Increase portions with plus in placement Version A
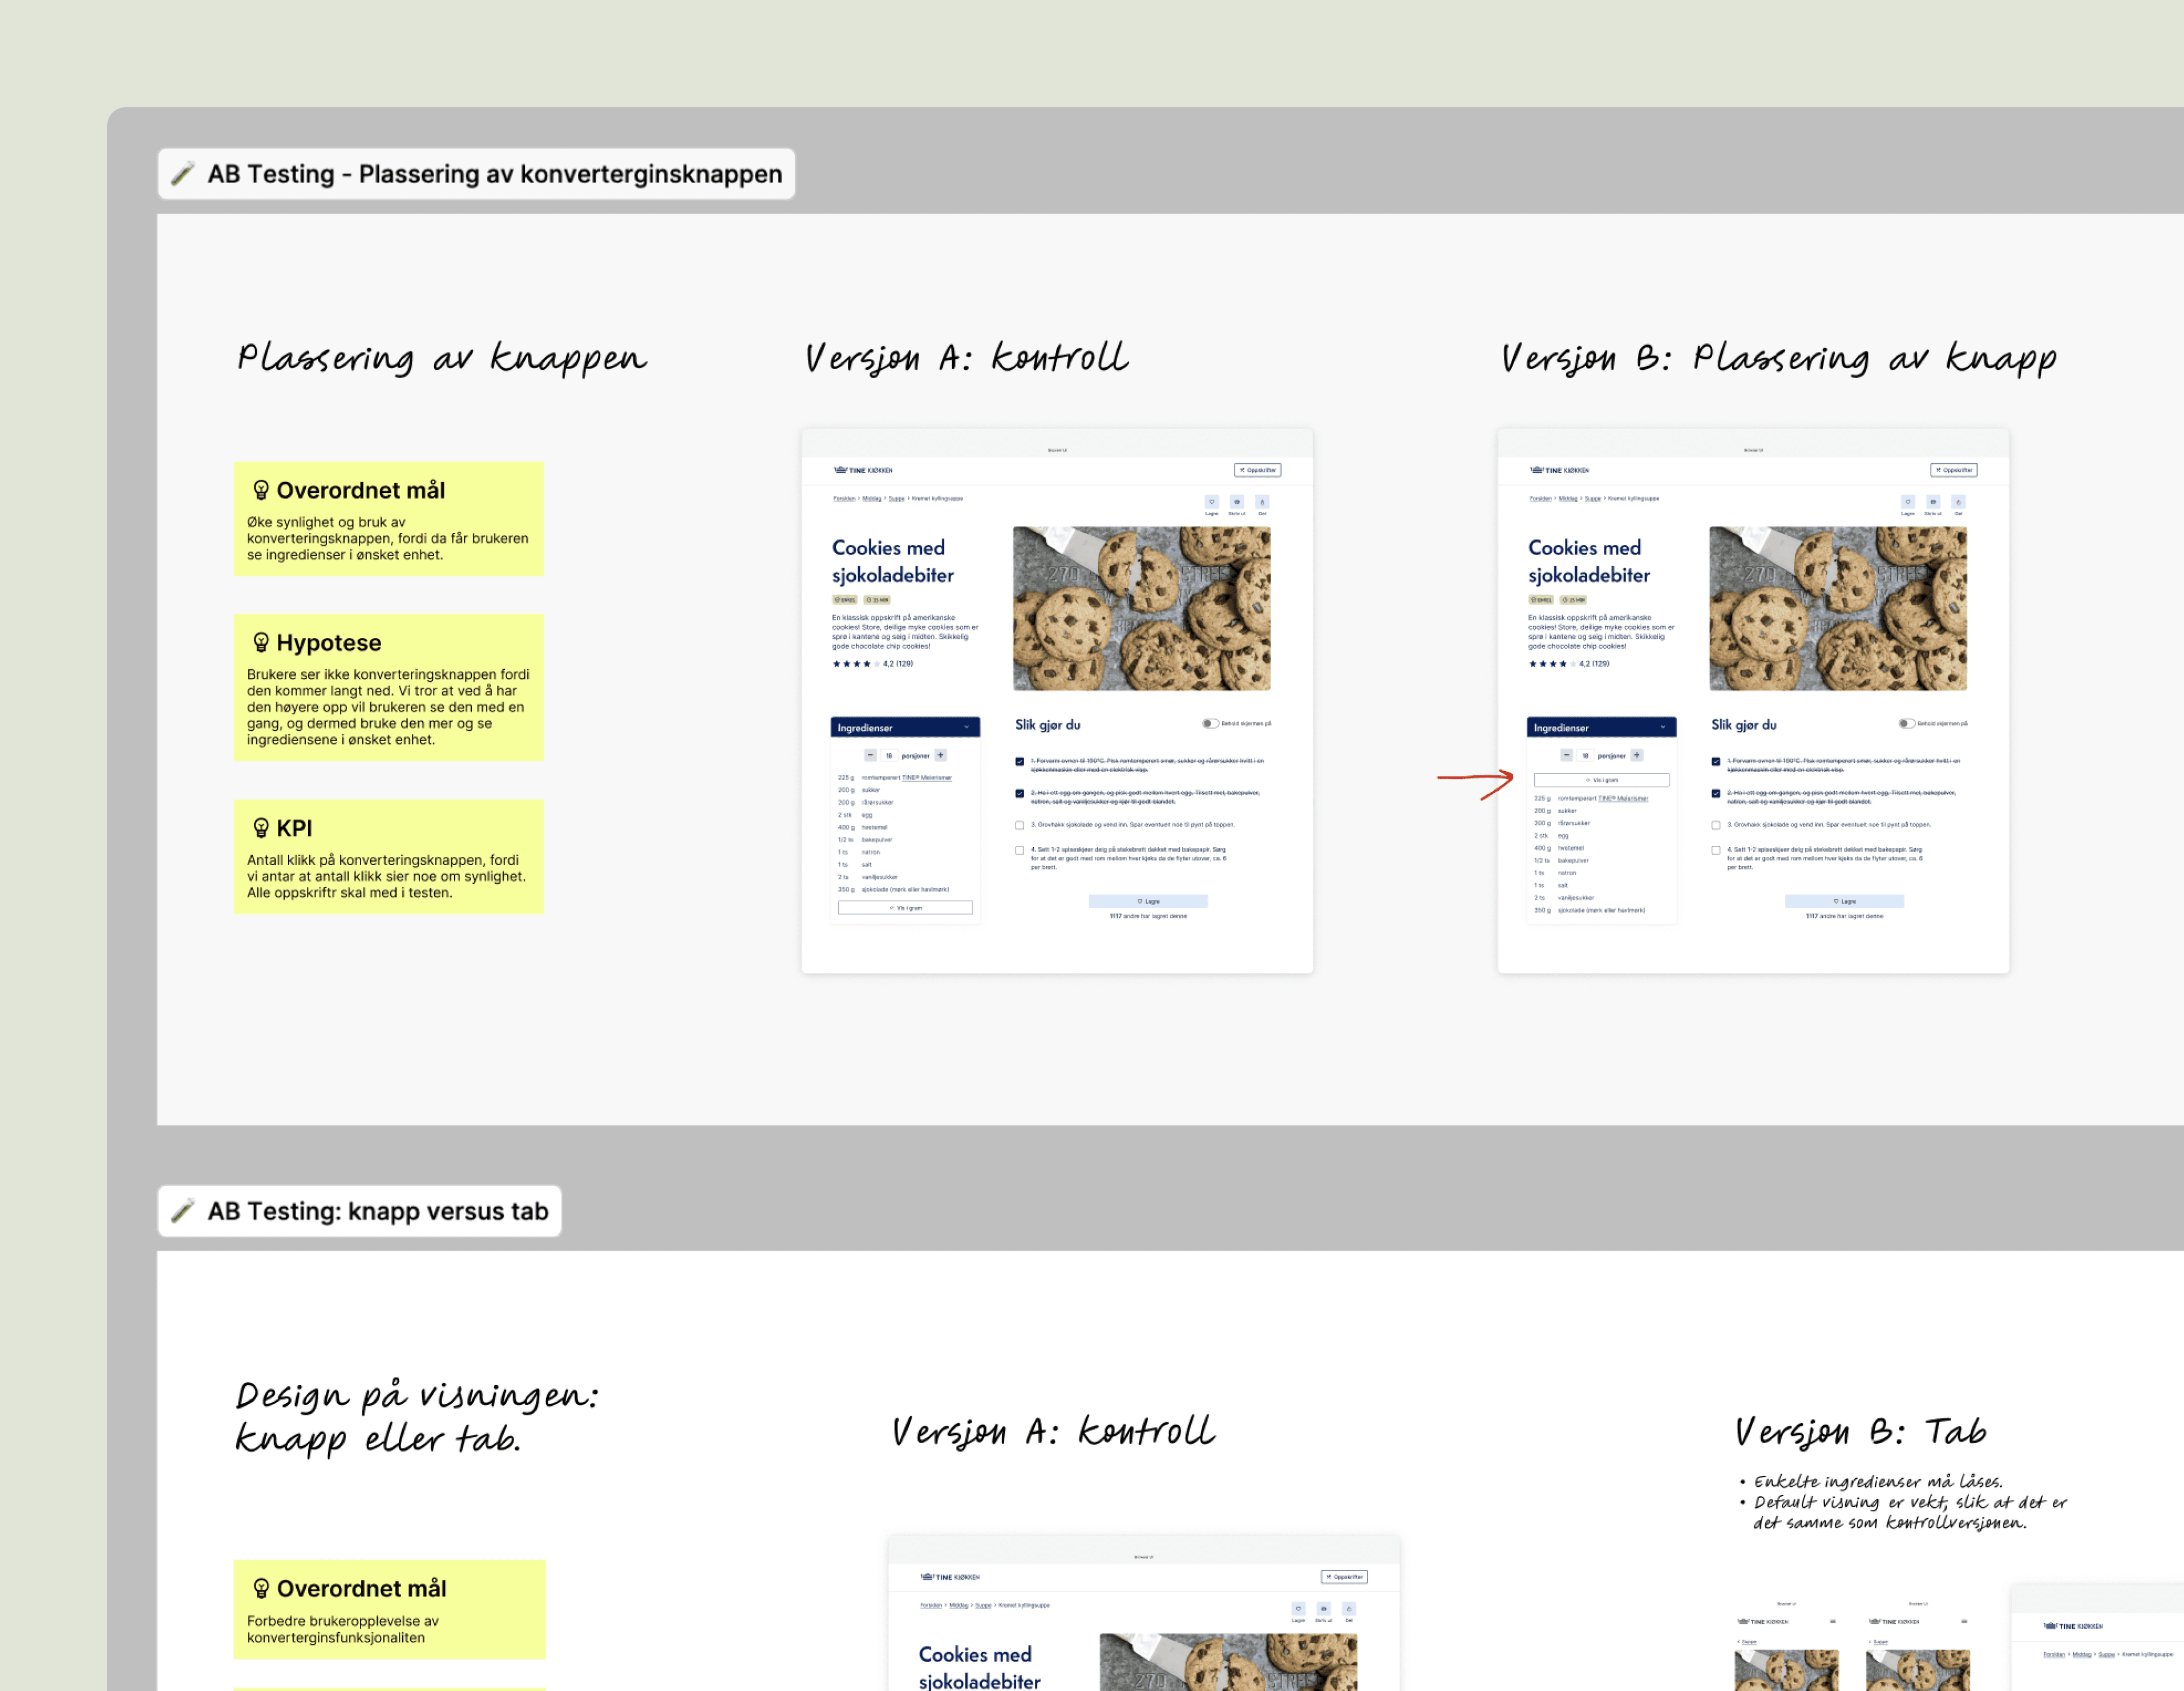Viewport: 2184px width, 1691px height. pyautogui.click(x=941, y=756)
